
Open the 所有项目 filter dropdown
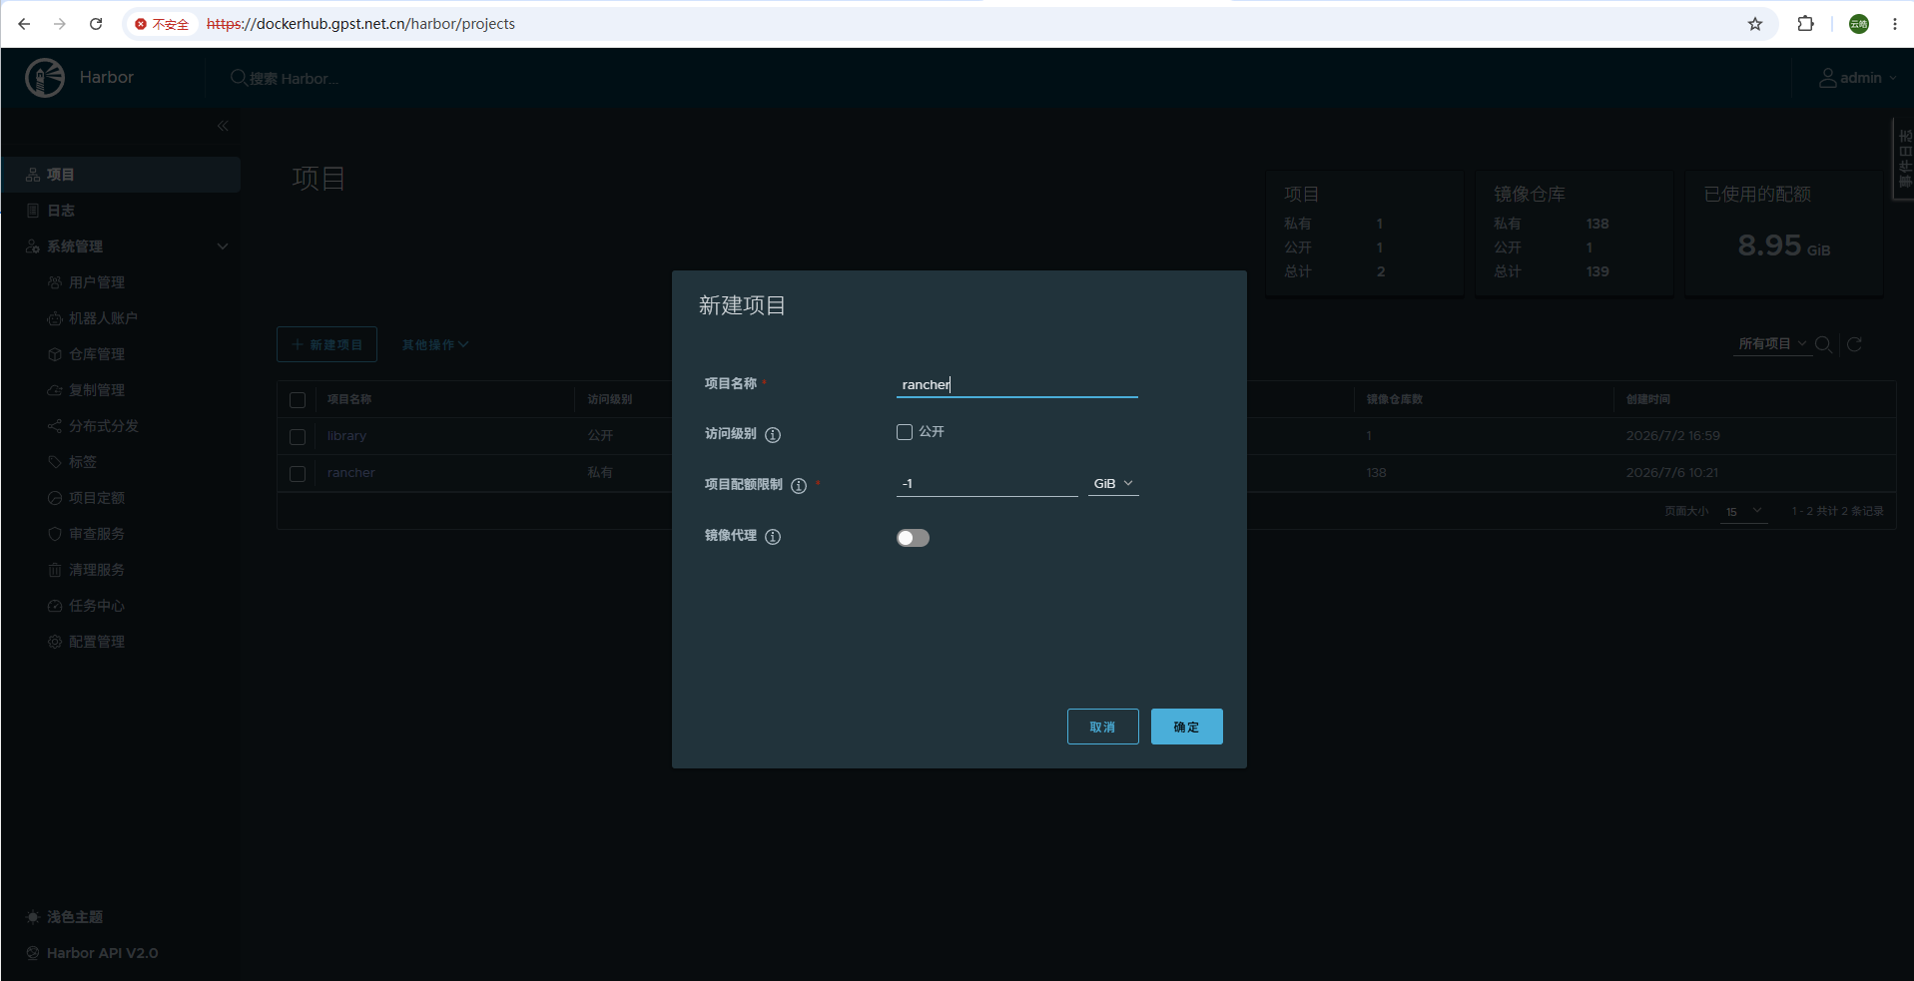tap(1772, 343)
